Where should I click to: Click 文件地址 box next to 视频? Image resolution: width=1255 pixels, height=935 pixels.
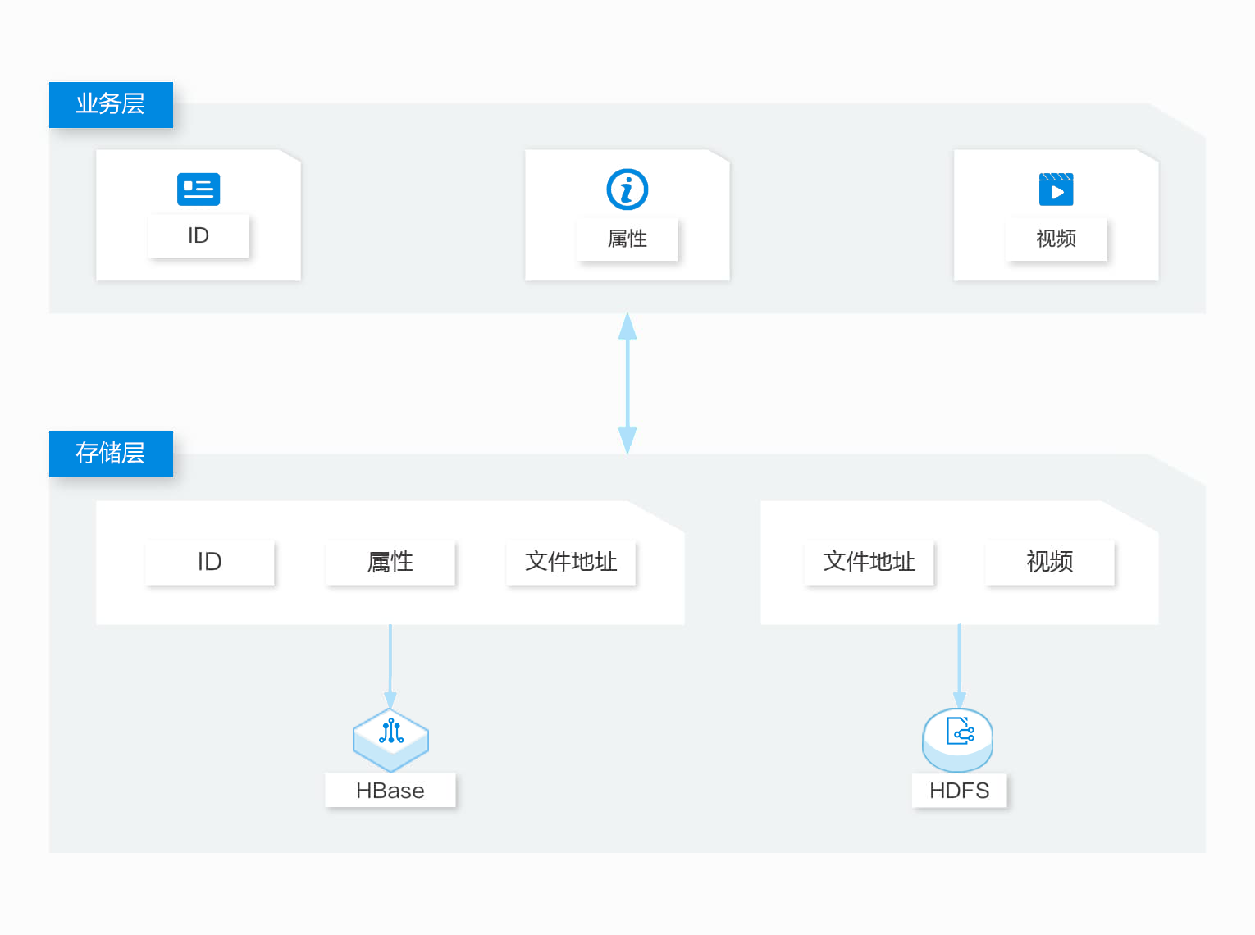coord(869,563)
